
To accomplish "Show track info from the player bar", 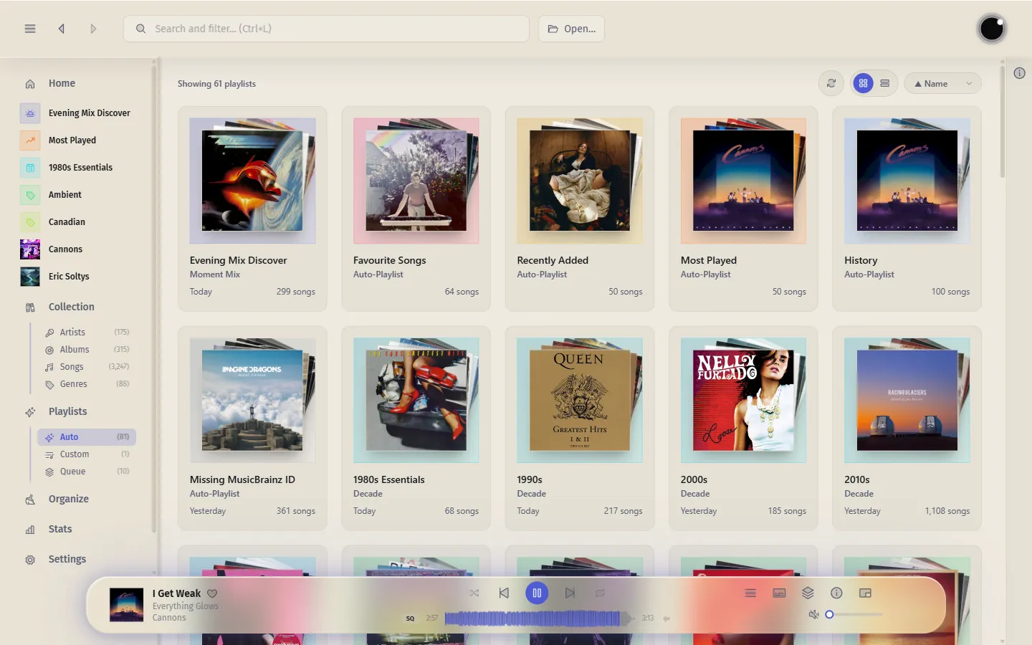I will 836,593.
